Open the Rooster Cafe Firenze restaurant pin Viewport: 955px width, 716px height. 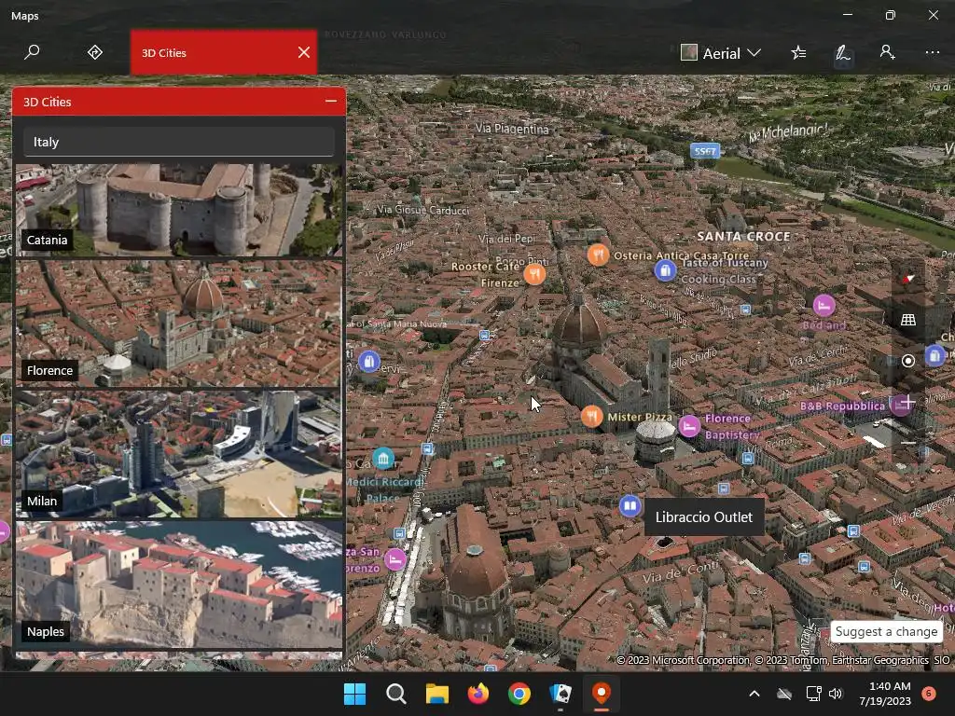534,275
